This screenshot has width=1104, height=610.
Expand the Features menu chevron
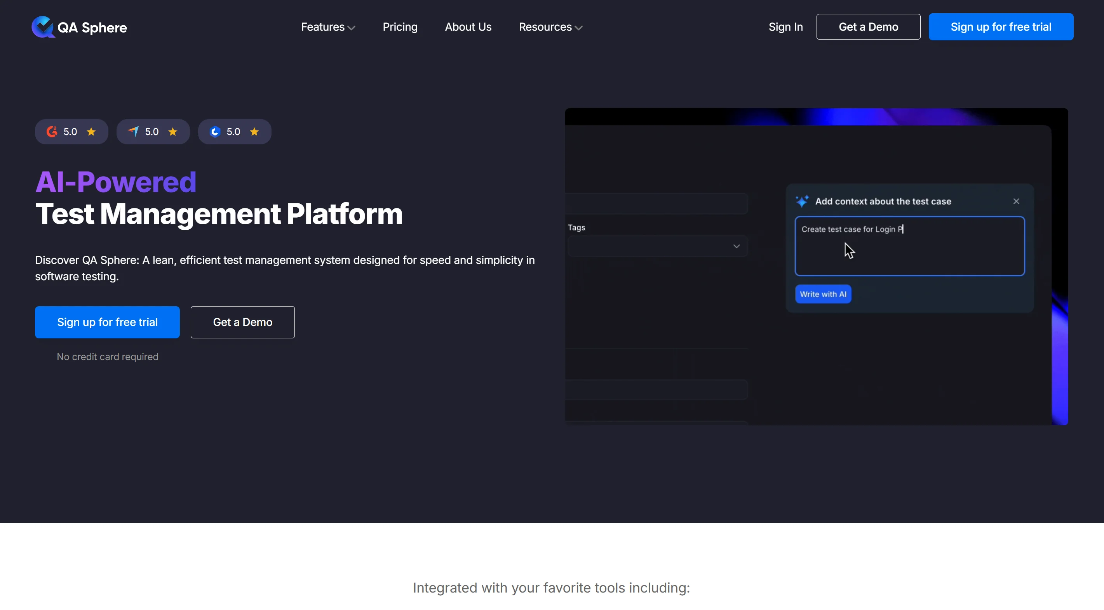coord(352,28)
